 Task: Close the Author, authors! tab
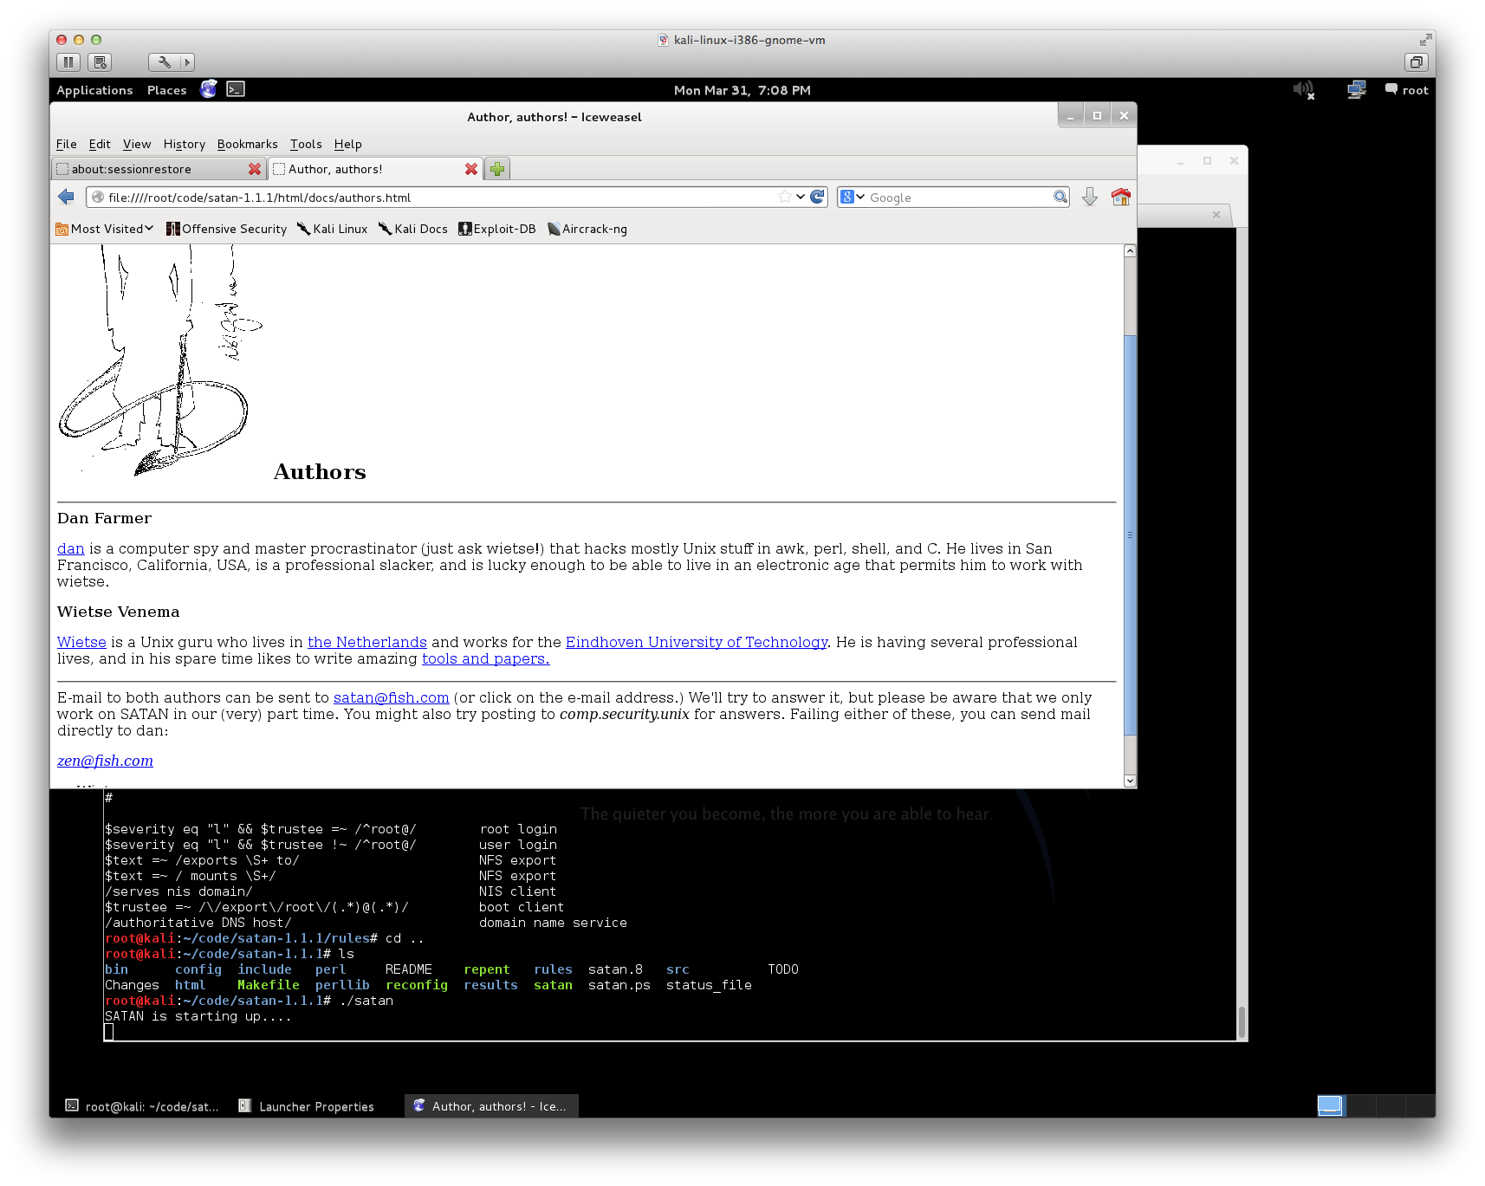click(x=471, y=169)
